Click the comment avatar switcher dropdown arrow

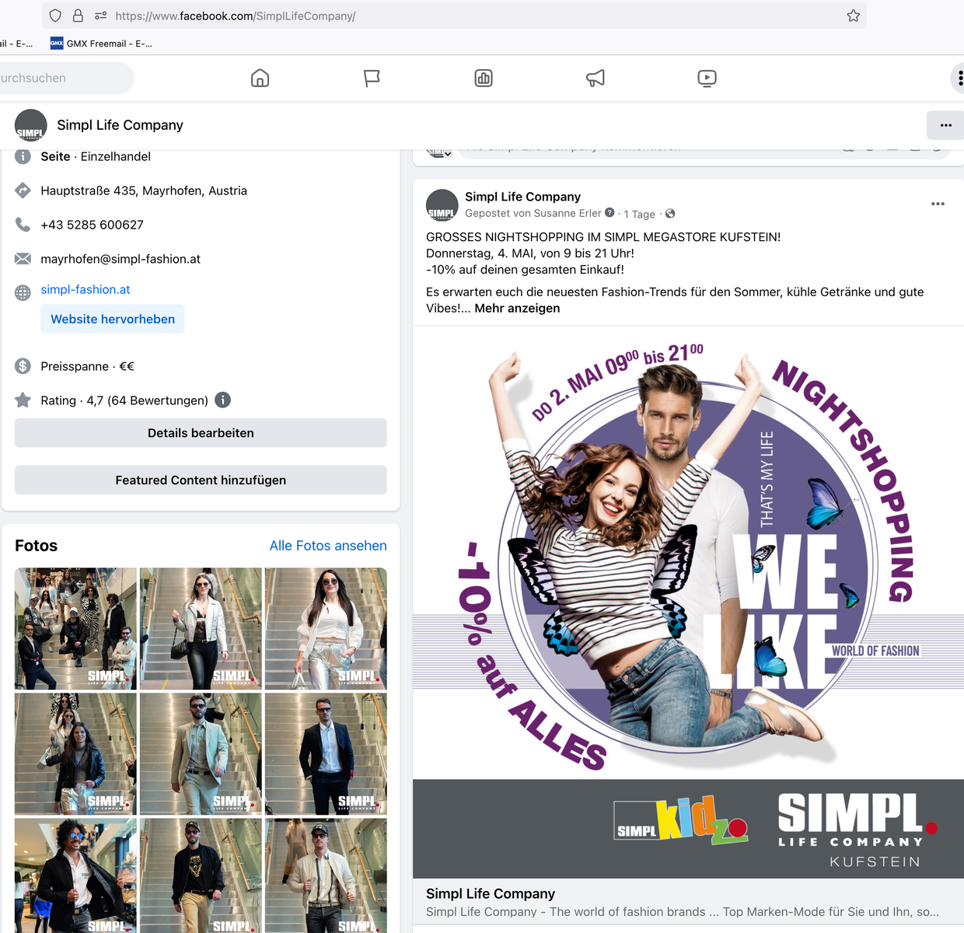pos(448,154)
